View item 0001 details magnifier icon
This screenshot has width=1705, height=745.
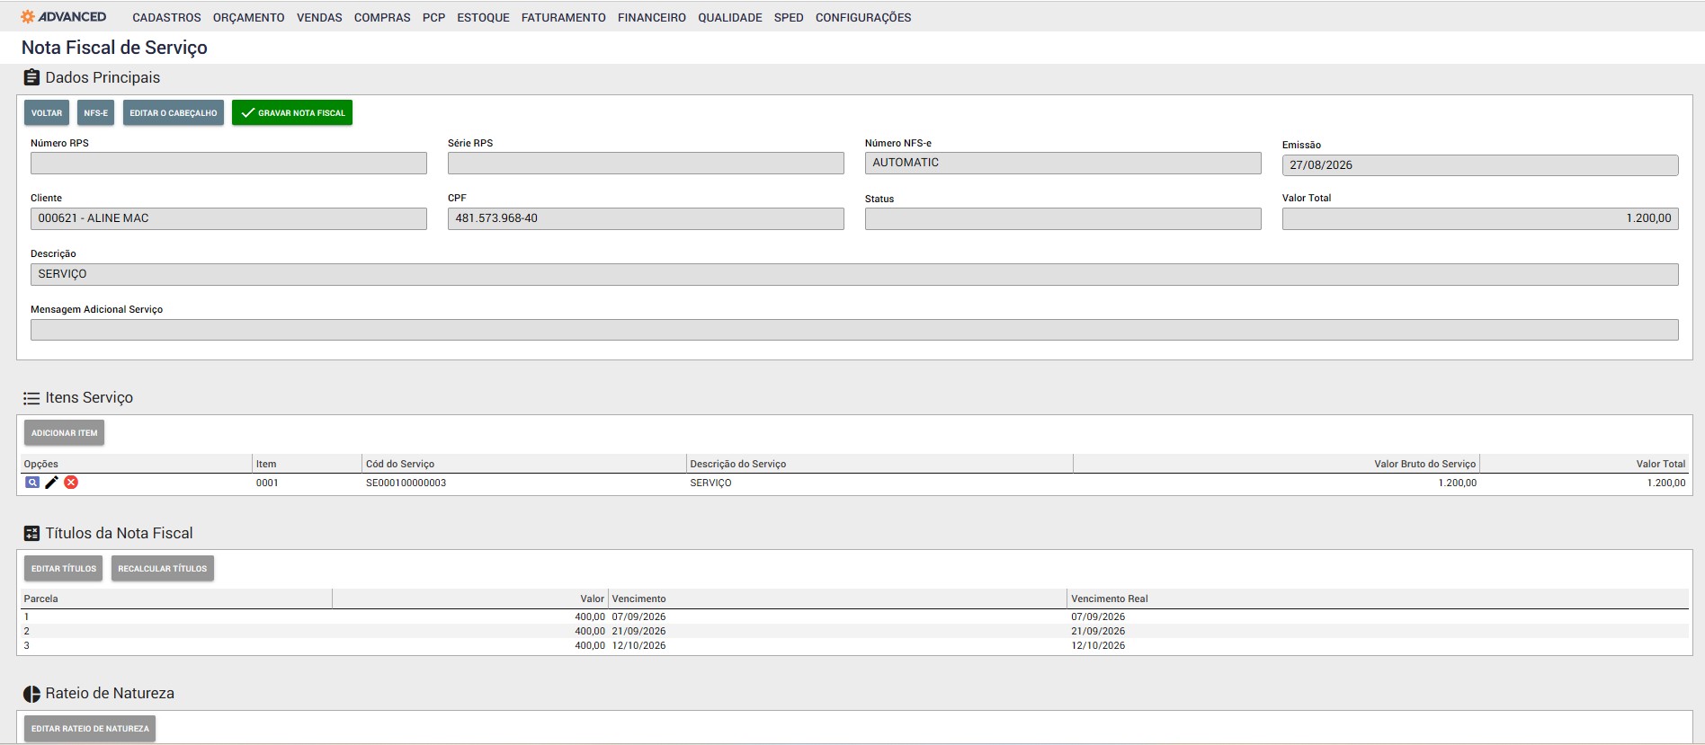[32, 483]
